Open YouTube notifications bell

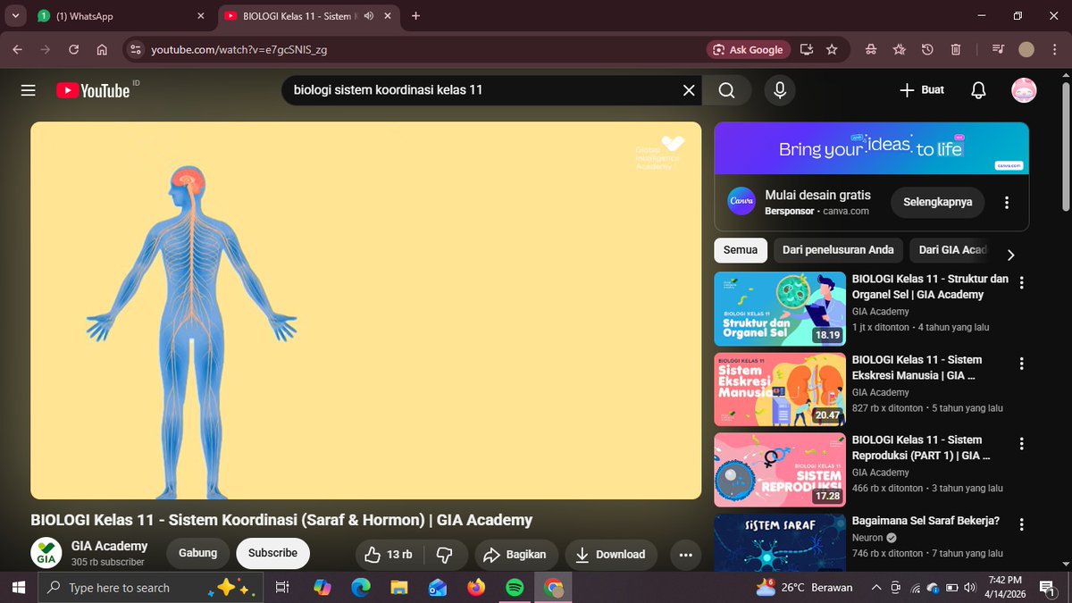point(978,90)
